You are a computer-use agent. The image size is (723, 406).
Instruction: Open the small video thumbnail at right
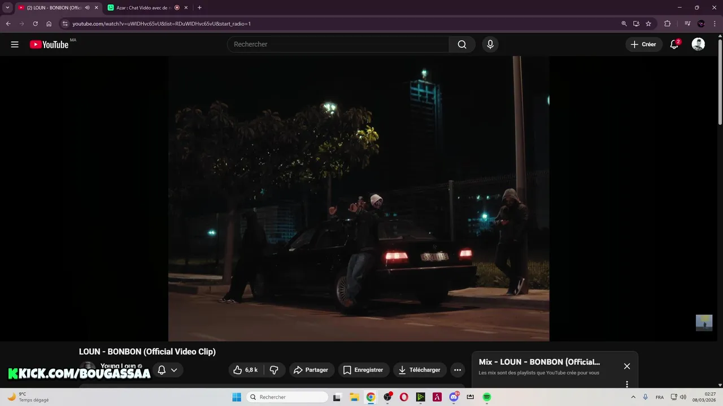[704, 323]
